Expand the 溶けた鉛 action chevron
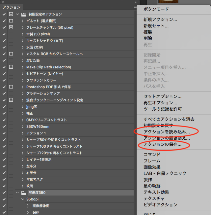Screen dimensions: 211x215 [23, 60]
